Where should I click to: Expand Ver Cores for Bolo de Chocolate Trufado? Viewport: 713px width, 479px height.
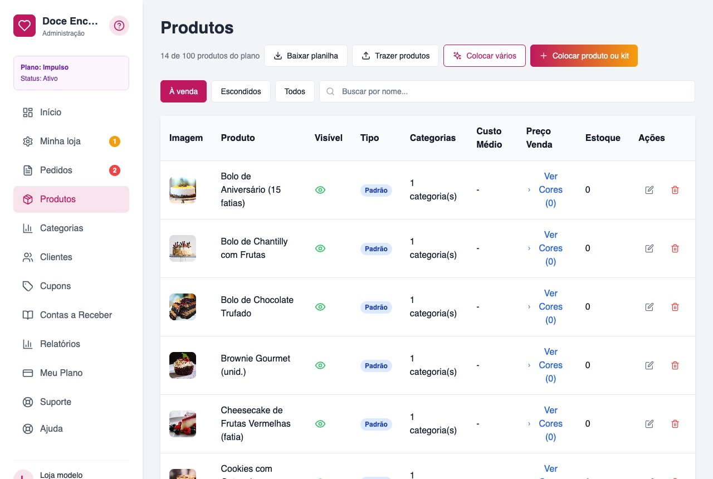click(x=546, y=307)
